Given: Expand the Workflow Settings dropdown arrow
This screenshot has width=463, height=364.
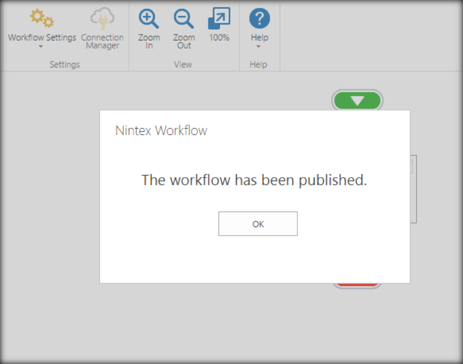Looking at the screenshot, I should 41,46.
